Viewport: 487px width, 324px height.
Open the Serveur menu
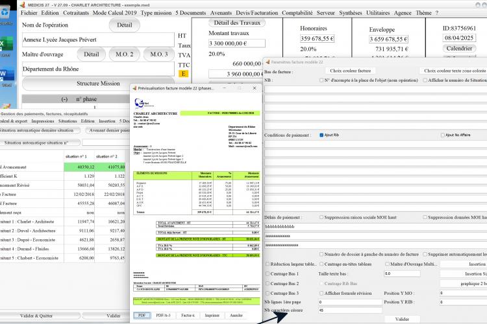pyautogui.click(x=325, y=13)
